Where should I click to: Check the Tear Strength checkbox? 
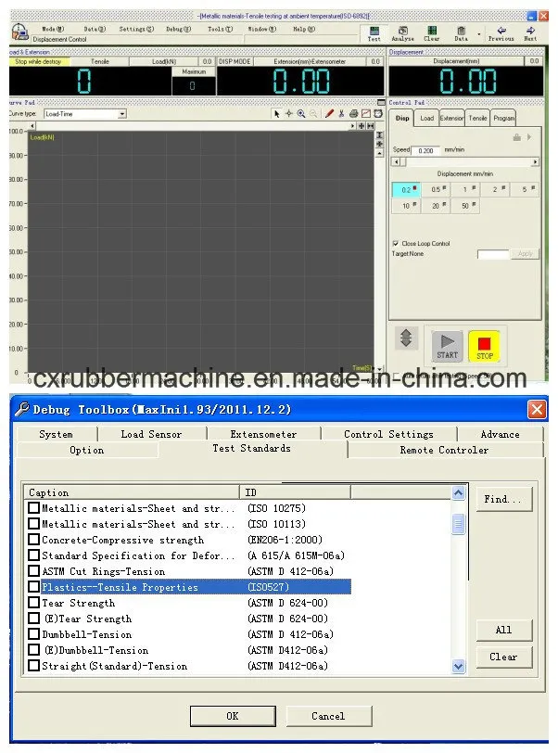click(34, 603)
